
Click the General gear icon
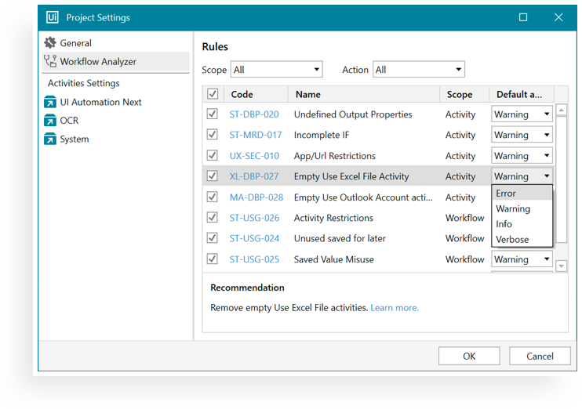coord(50,42)
